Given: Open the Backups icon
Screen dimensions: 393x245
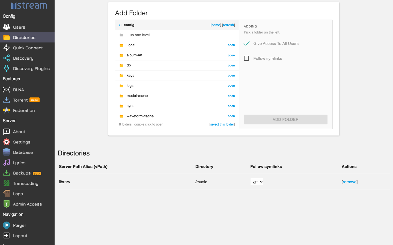Looking at the screenshot, I should pos(7,173).
